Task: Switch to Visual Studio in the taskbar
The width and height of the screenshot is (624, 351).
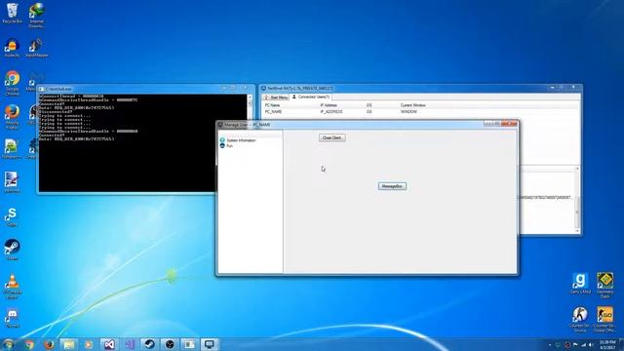Action: pos(109,344)
